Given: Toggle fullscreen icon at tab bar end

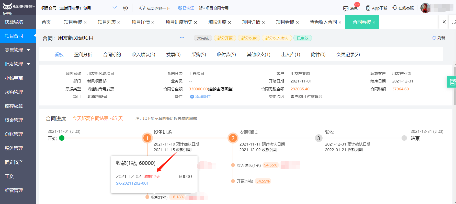Looking at the screenshot, I should tap(453, 22).
